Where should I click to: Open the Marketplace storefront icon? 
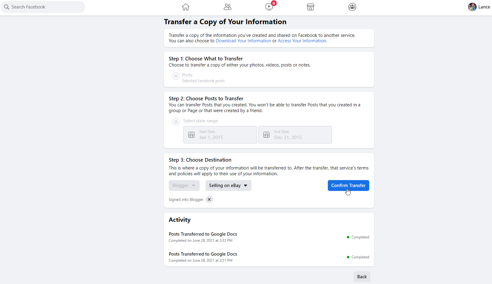pyautogui.click(x=311, y=7)
